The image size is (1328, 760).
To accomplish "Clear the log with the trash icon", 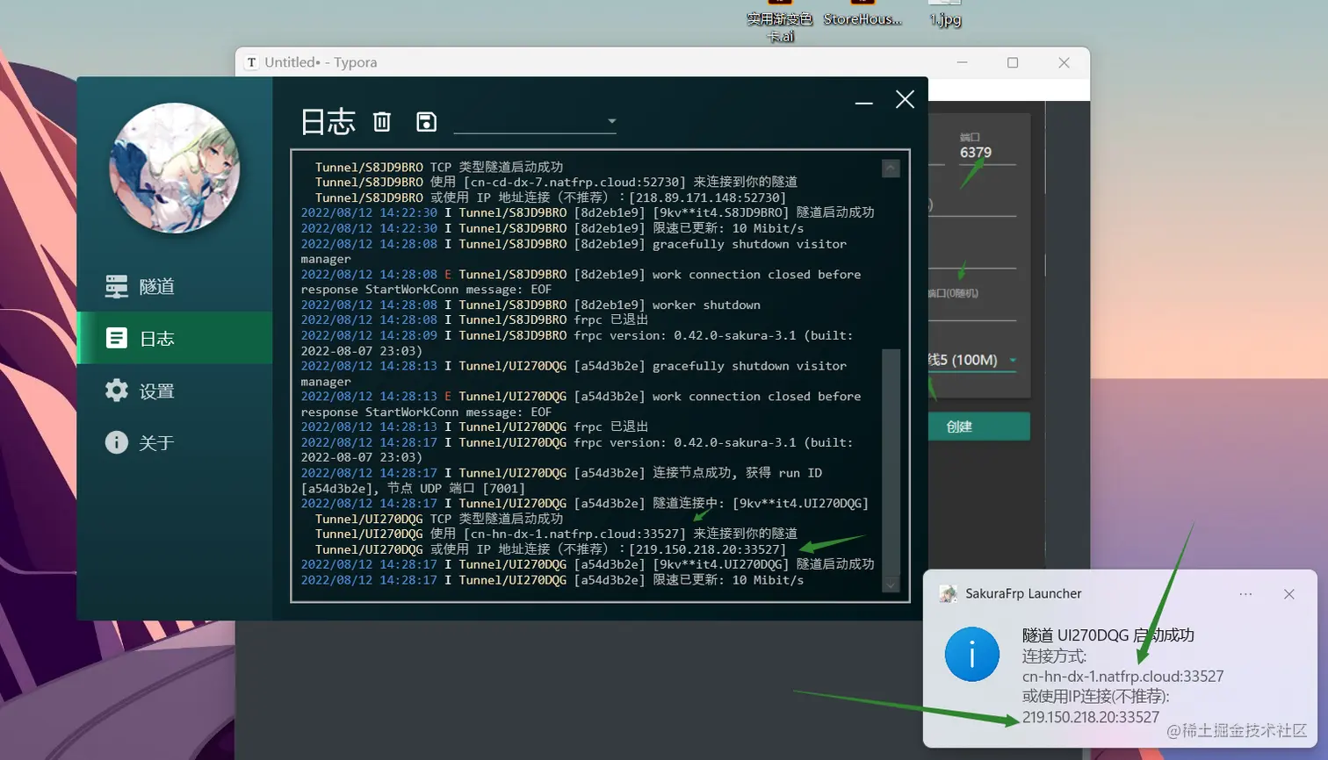I will 381,121.
